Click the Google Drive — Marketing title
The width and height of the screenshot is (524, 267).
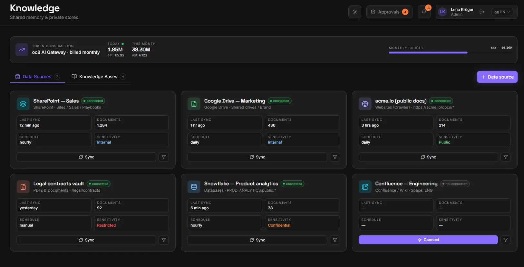[235, 101]
